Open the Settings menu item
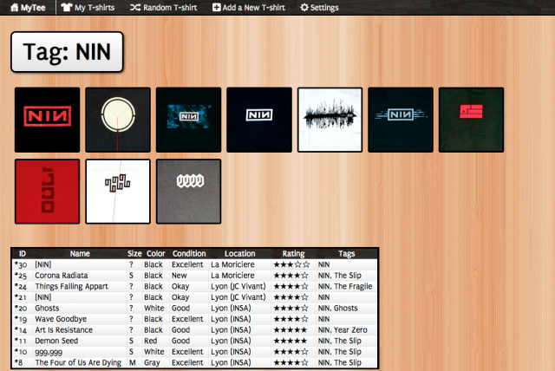Viewport: 555px width, 371px height. tap(319, 8)
